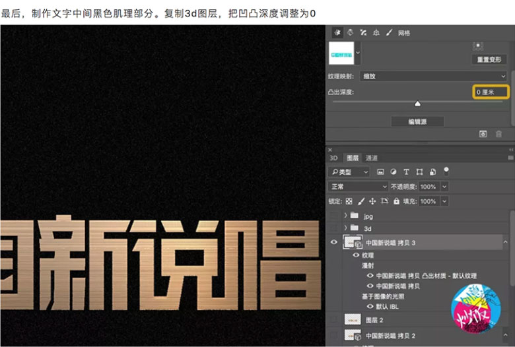The height and width of the screenshot is (347, 515).
Task: Open blend mode dropdown 正常
Action: click(x=359, y=187)
